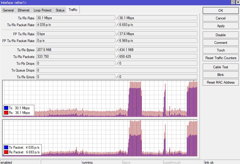Select the Rx Rate field showing 36.1 Mbps

[x=158, y=18]
